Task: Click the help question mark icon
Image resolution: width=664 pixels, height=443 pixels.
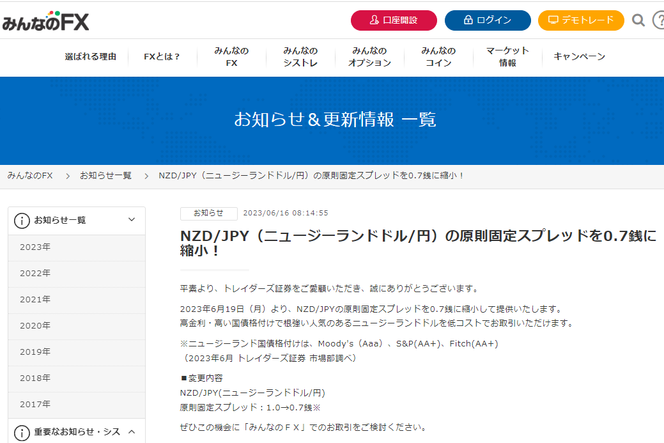Action: (x=658, y=20)
